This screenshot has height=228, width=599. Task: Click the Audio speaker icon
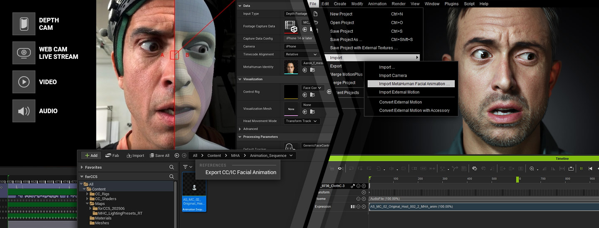24,111
